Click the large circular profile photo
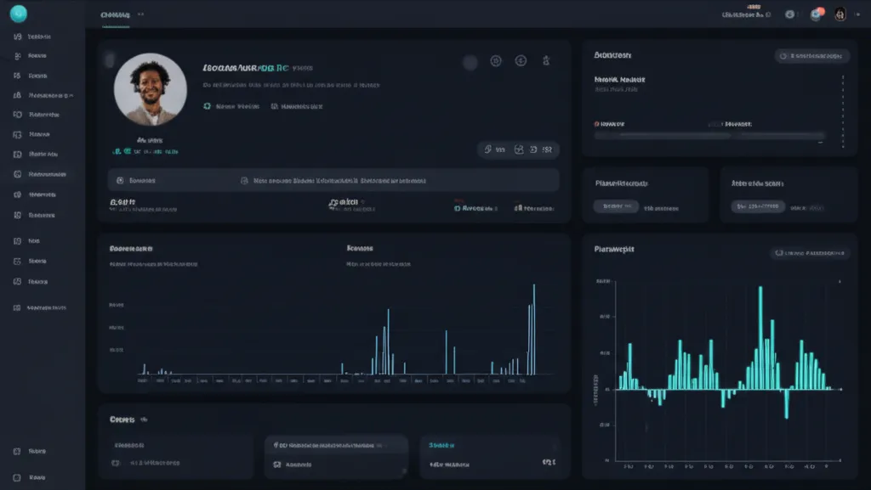The image size is (871, 490). click(151, 89)
